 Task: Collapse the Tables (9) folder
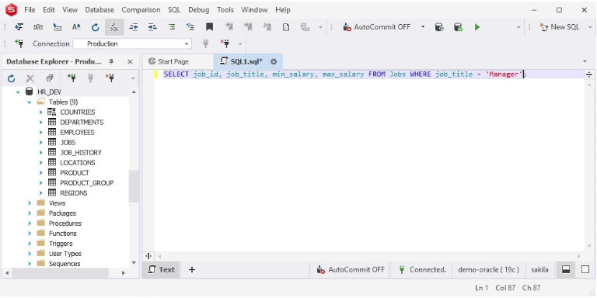pyautogui.click(x=30, y=102)
